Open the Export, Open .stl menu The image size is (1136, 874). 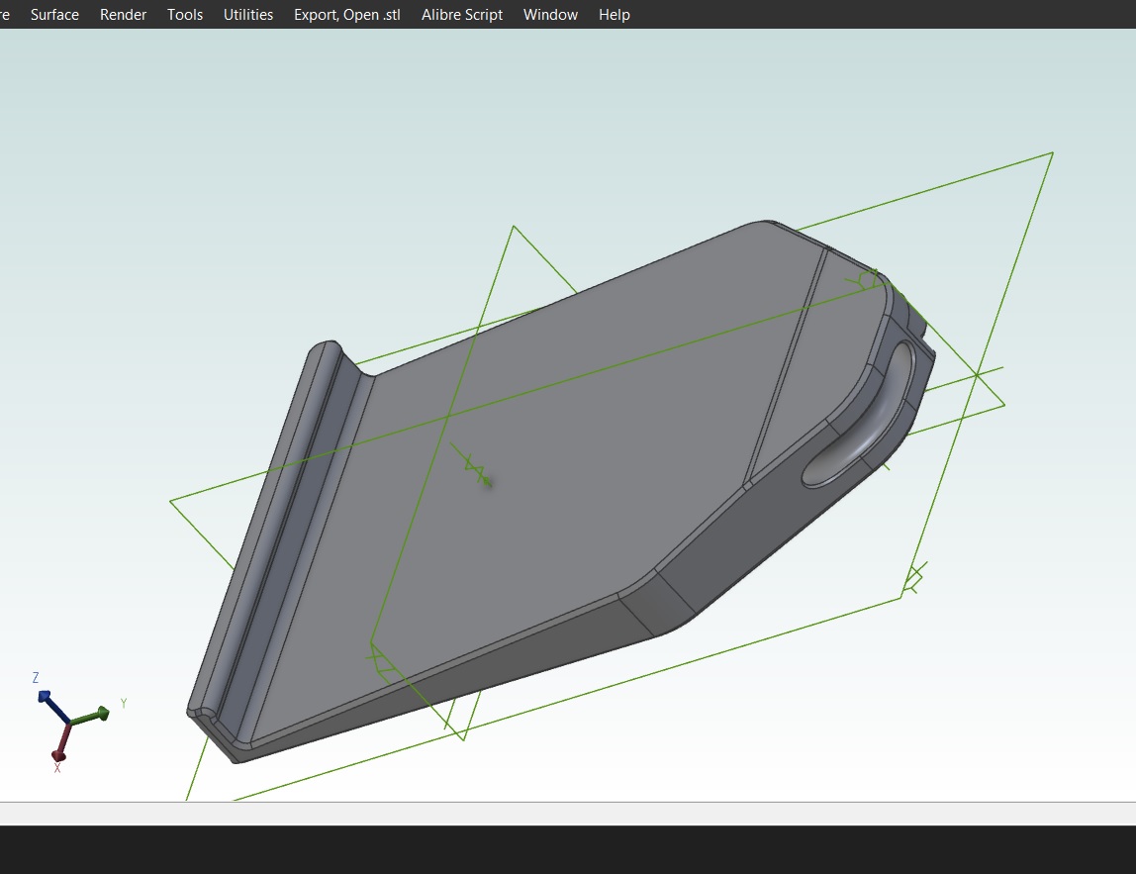[346, 15]
